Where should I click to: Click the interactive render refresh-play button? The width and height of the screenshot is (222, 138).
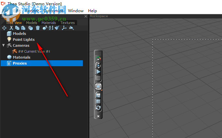click(x=98, y=66)
